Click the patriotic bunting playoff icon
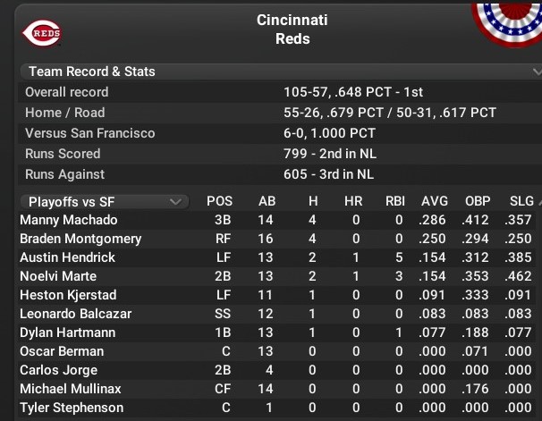Image resolution: width=542 pixels, height=421 pixels. 506,21
